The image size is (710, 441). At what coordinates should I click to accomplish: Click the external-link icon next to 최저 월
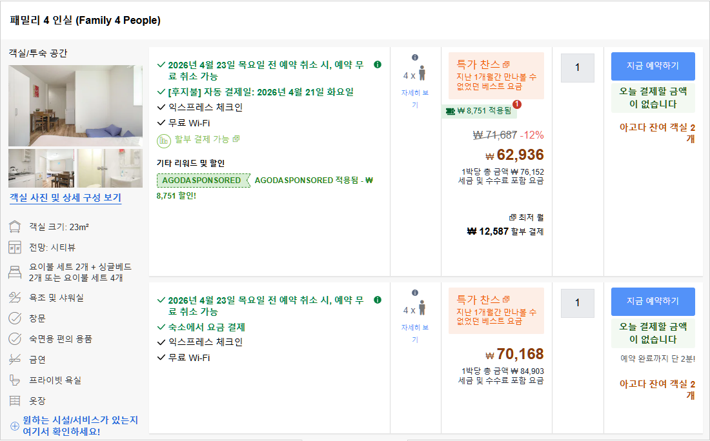512,217
